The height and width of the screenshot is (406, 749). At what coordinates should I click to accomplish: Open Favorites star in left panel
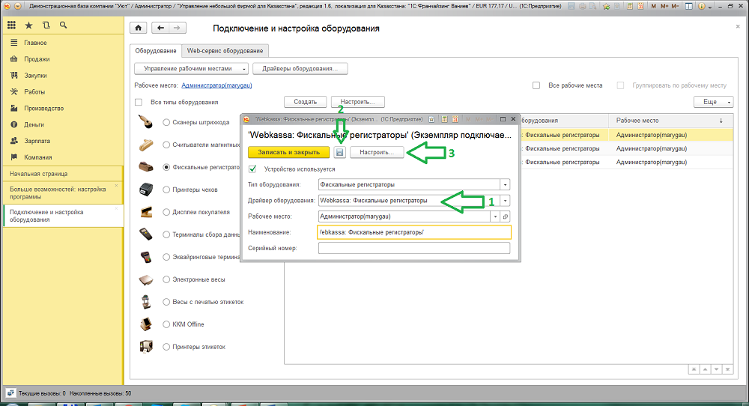point(28,25)
